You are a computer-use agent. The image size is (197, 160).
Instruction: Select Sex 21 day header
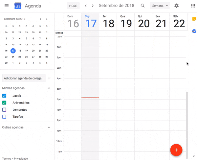pyautogui.click(x=161, y=22)
